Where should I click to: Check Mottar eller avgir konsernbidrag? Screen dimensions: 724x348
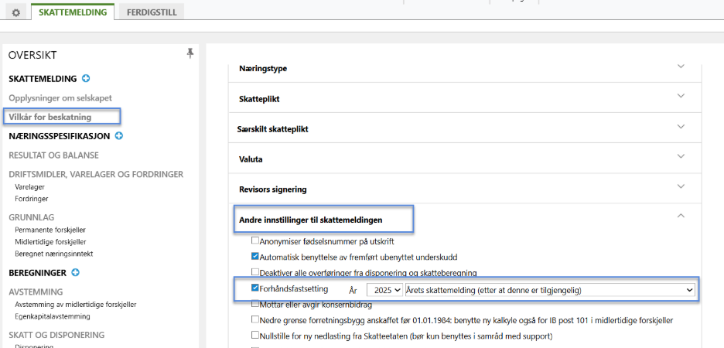pyautogui.click(x=255, y=305)
